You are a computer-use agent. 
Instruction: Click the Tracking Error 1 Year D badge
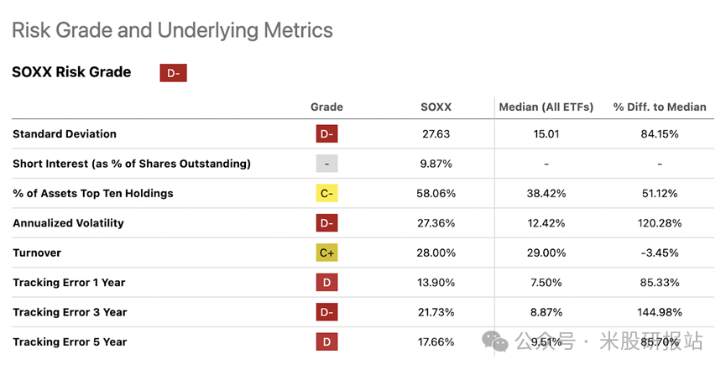[x=326, y=282]
